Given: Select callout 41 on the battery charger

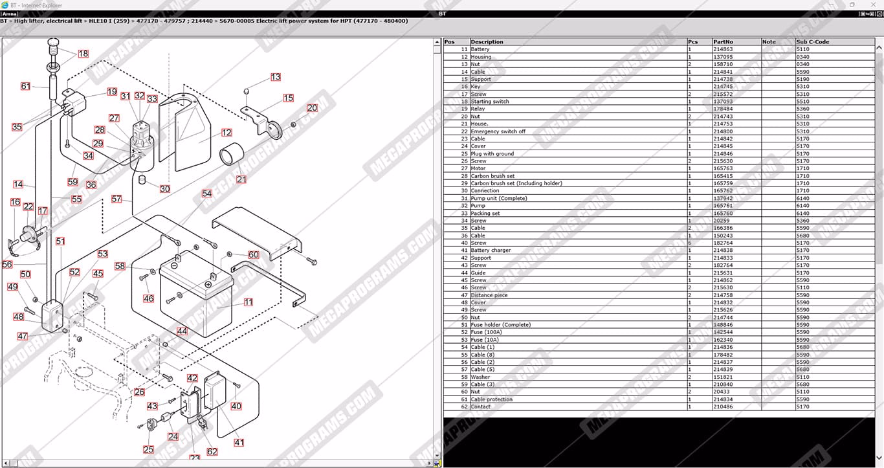Looking at the screenshot, I should tap(239, 443).
